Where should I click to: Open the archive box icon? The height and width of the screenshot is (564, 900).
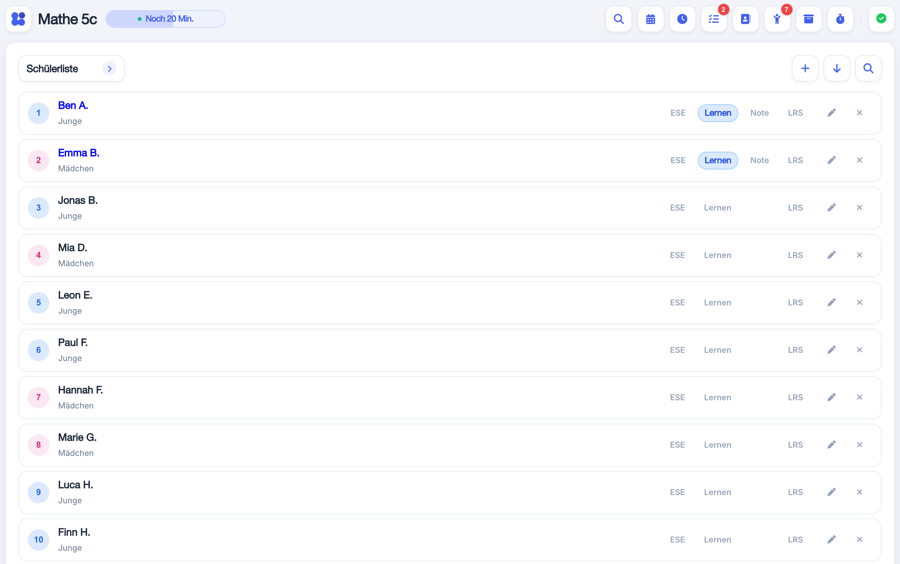click(809, 19)
